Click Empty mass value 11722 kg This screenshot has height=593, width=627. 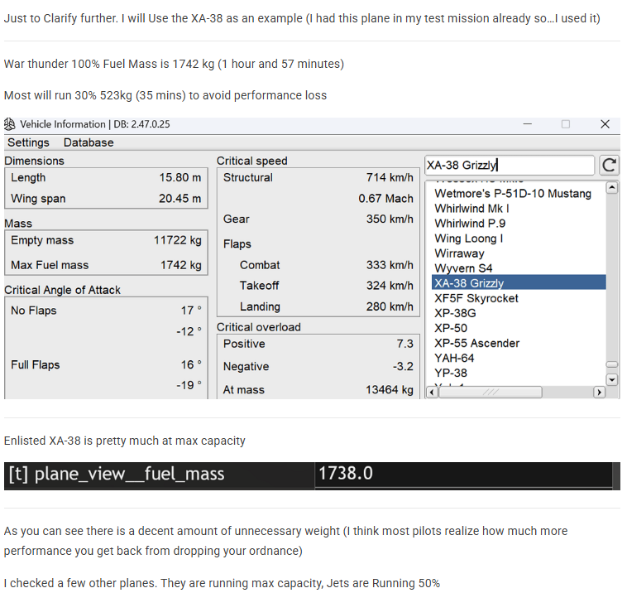(178, 240)
